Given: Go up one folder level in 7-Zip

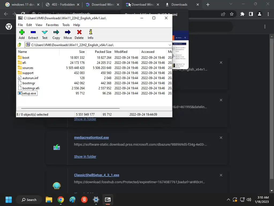Looking at the screenshot, I should (x=20, y=45).
